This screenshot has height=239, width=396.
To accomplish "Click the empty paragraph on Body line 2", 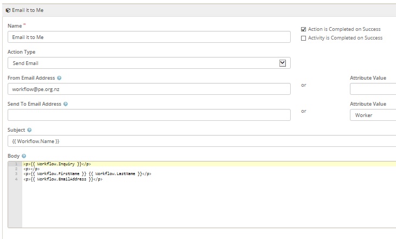I will tap(31, 169).
